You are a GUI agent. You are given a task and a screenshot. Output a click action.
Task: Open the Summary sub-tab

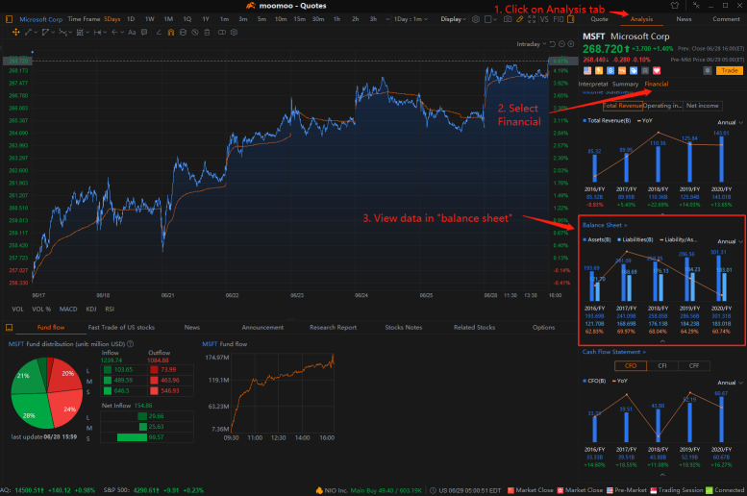point(625,84)
